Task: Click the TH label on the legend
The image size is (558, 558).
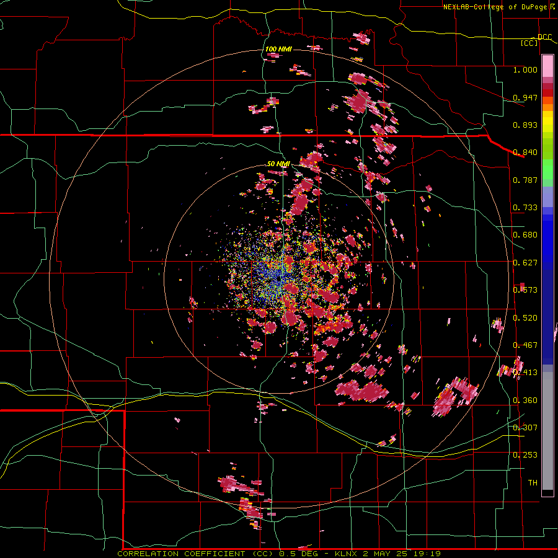Action: [533, 483]
